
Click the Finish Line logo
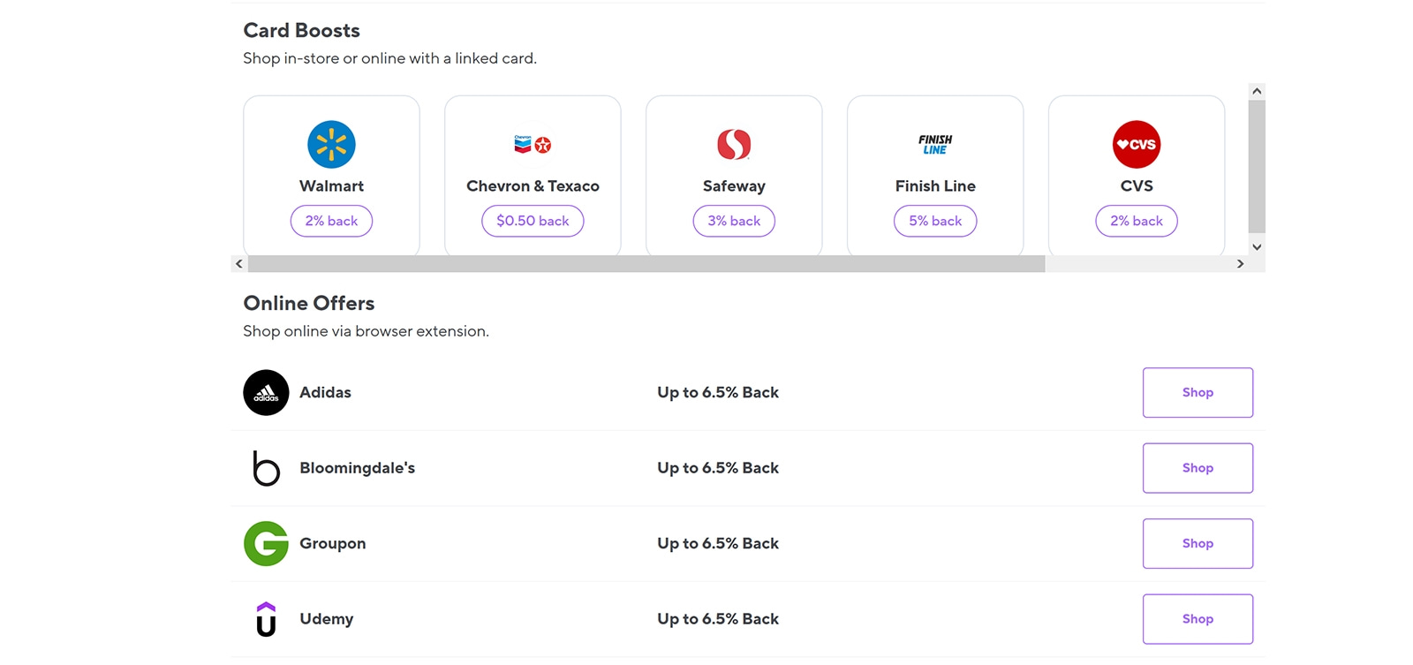coord(935,144)
